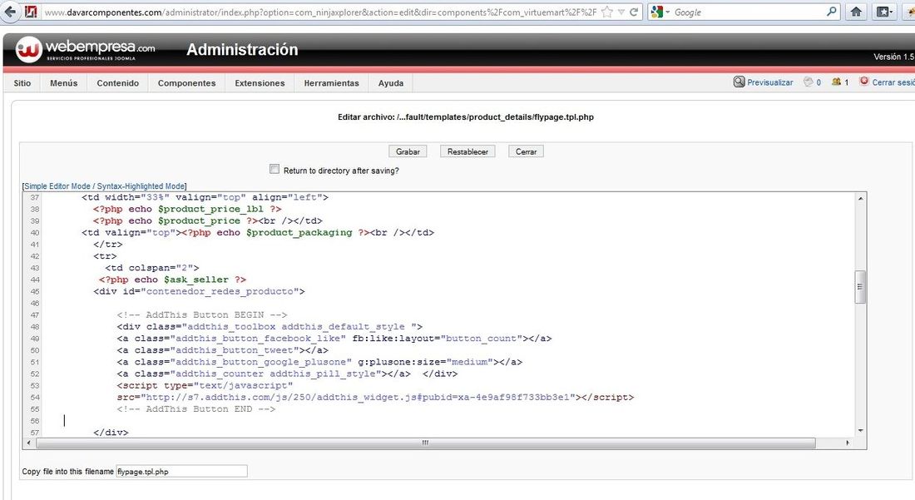Image resolution: width=915 pixels, height=500 pixels.
Task: Click the Previsualizar magnifier icon
Action: [739, 82]
